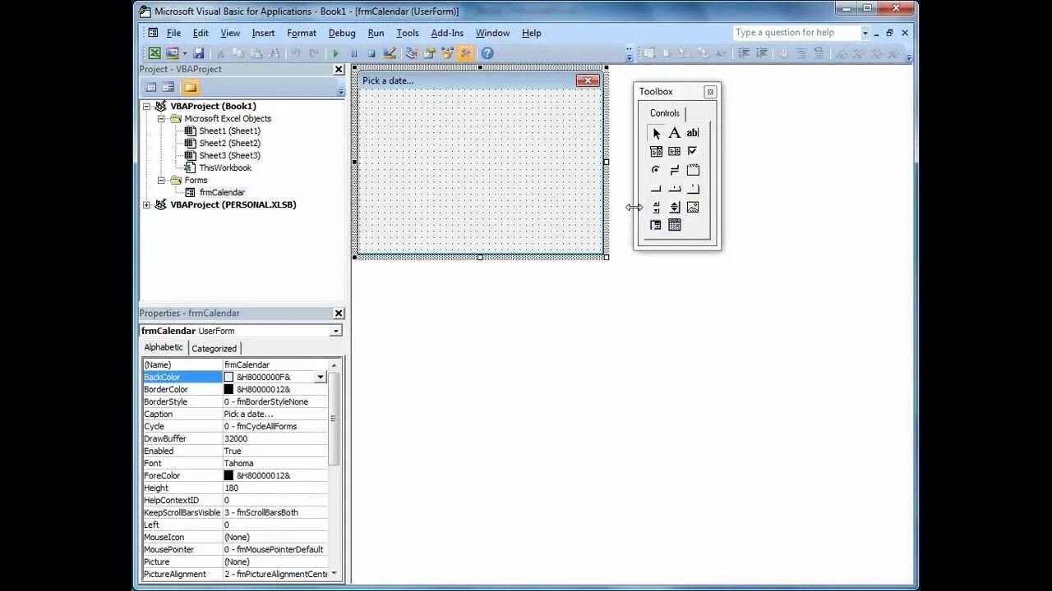Open the Project panel toolbar options chevron
Viewport: 1052px width, 591px height.
341,89
